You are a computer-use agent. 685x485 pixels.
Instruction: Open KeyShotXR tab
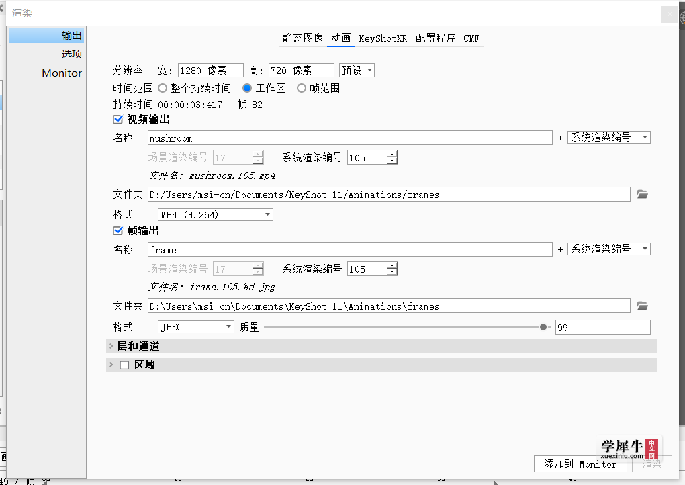(x=383, y=38)
